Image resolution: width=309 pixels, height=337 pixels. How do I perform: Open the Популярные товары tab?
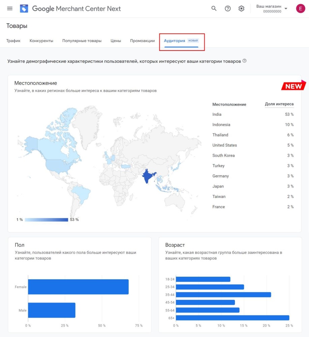[x=82, y=41]
